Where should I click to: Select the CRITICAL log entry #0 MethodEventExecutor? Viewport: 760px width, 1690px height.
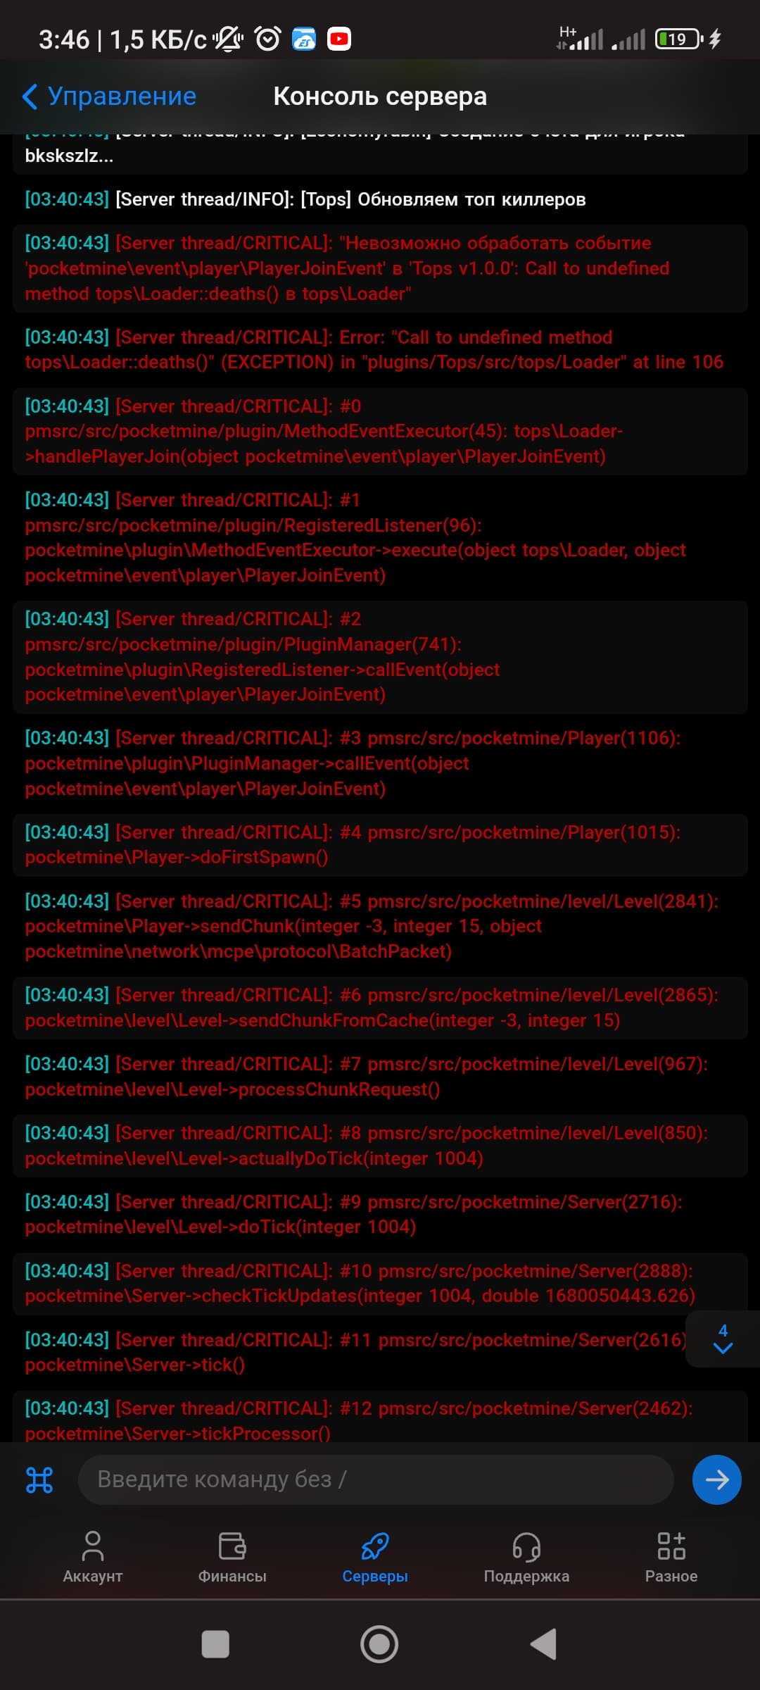pyautogui.click(x=380, y=431)
